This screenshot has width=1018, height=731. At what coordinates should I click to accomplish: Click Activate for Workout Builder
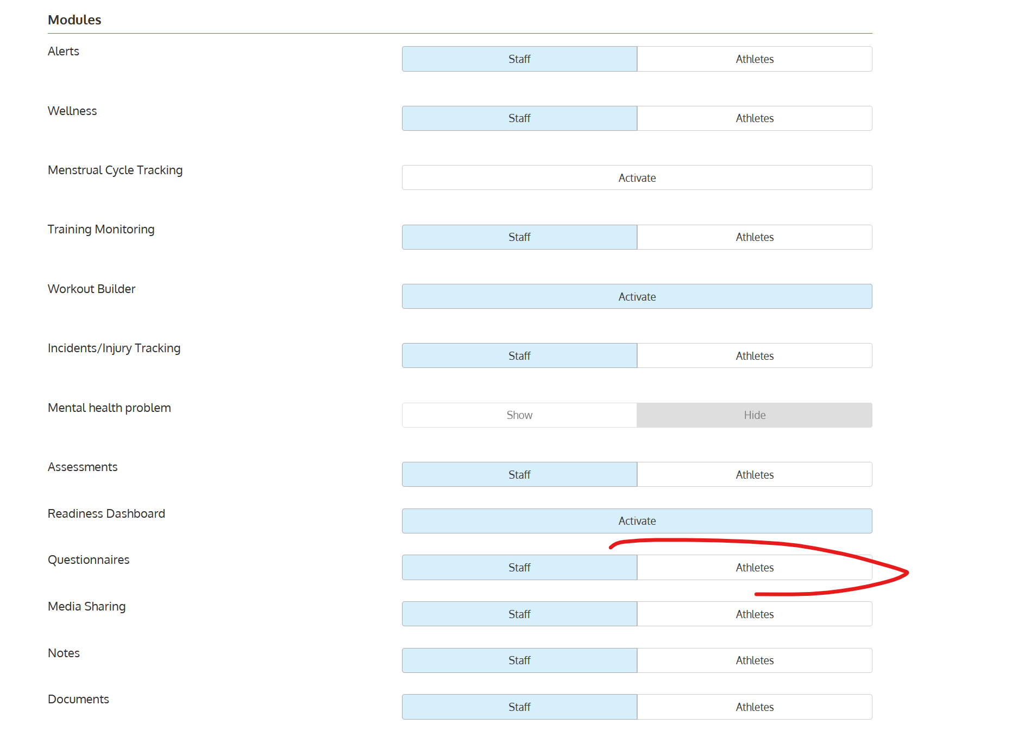[x=637, y=297]
